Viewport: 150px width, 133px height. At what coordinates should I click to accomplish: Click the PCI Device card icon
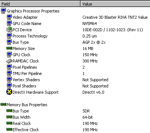pos(9,30)
